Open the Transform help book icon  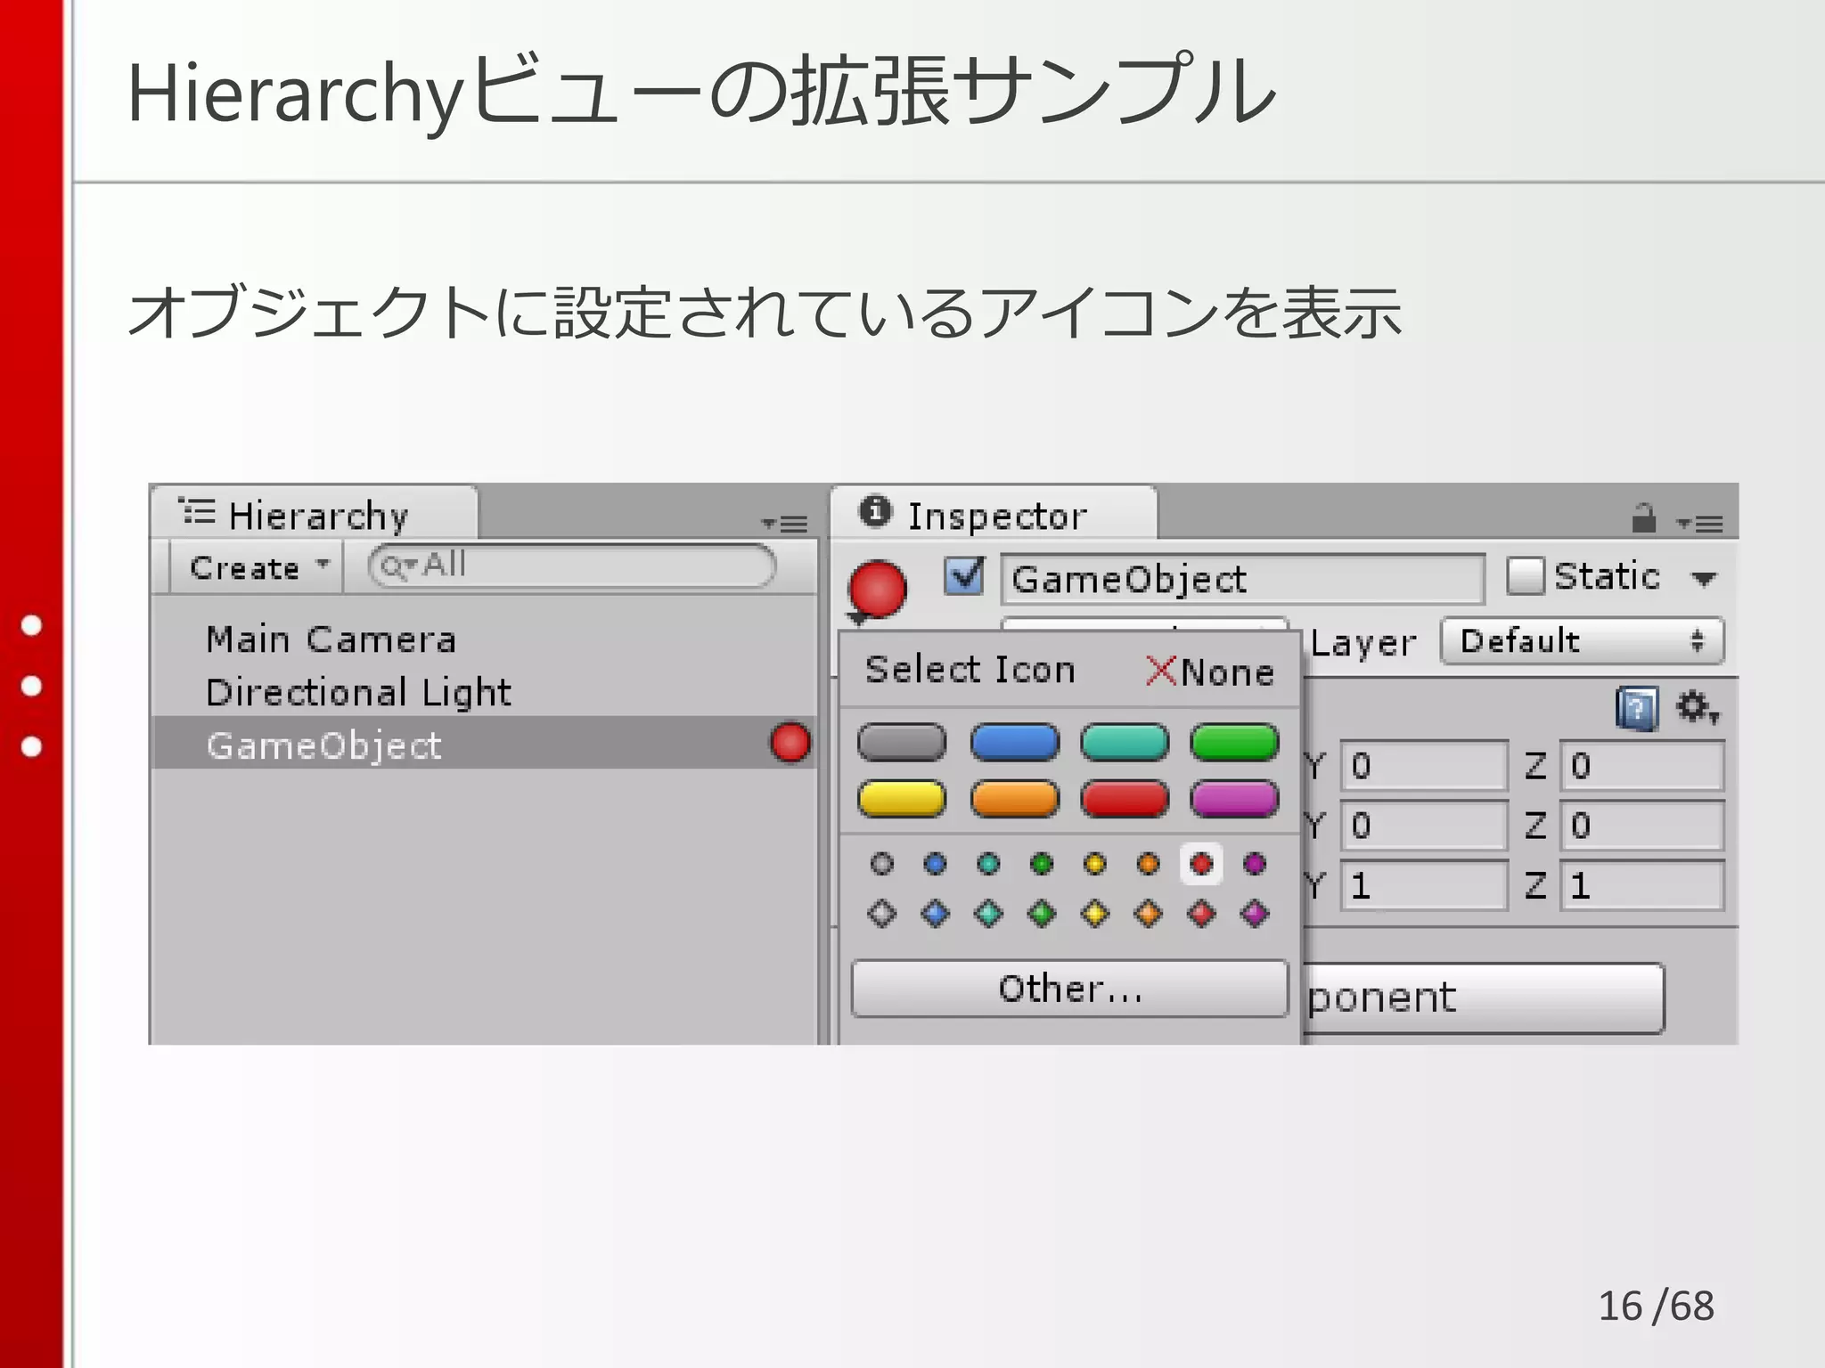[x=1637, y=710]
